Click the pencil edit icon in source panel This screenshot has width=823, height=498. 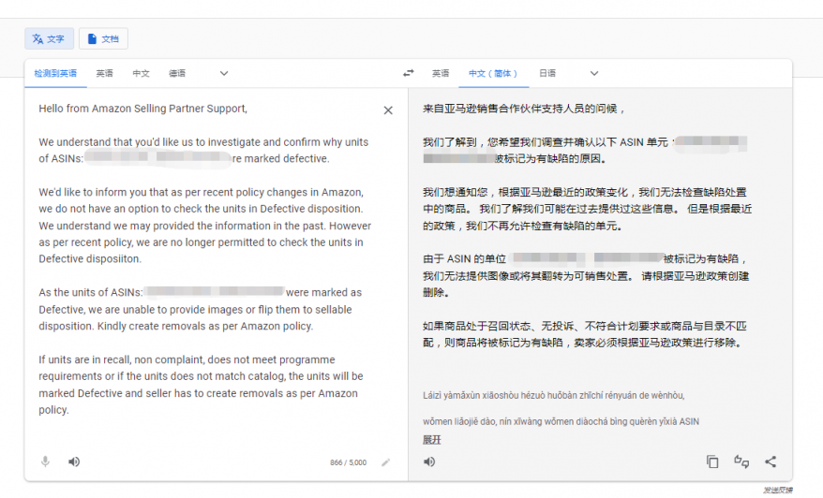tap(386, 462)
